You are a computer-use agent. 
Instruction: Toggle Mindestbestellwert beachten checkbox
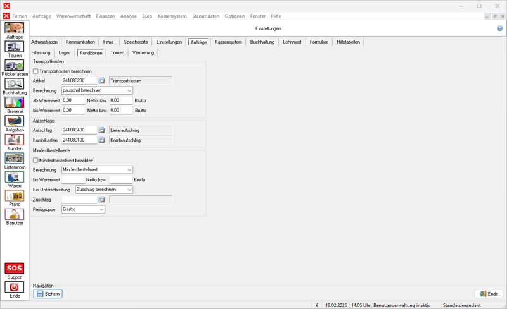point(35,161)
